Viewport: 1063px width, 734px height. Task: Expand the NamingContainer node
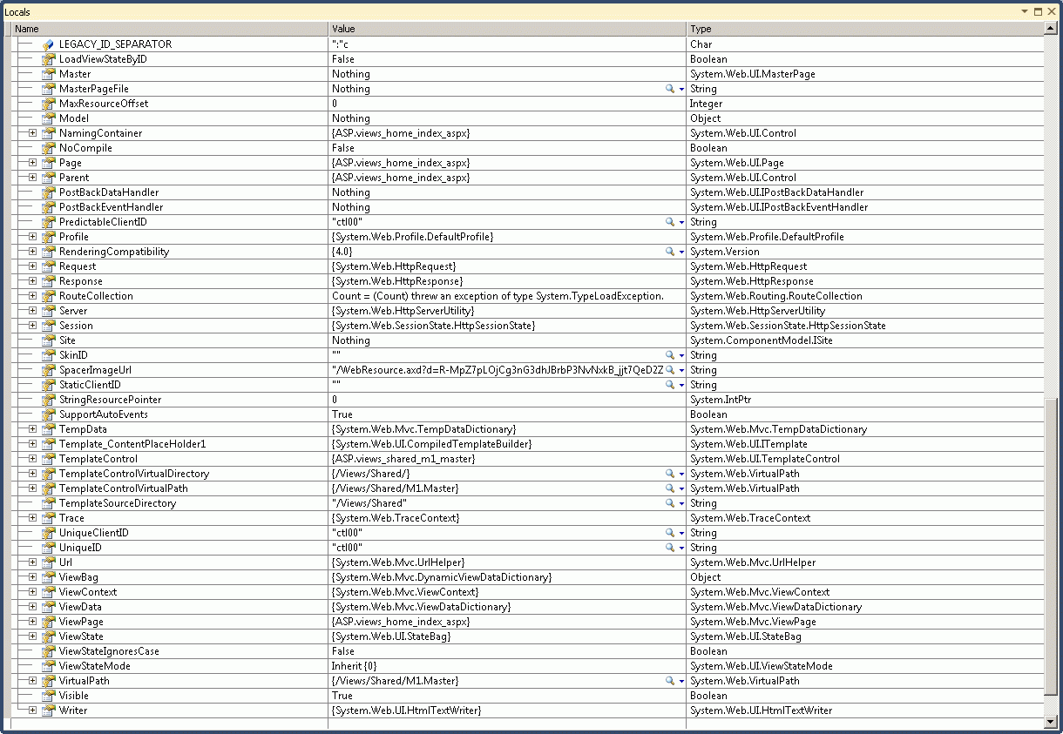[x=32, y=133]
